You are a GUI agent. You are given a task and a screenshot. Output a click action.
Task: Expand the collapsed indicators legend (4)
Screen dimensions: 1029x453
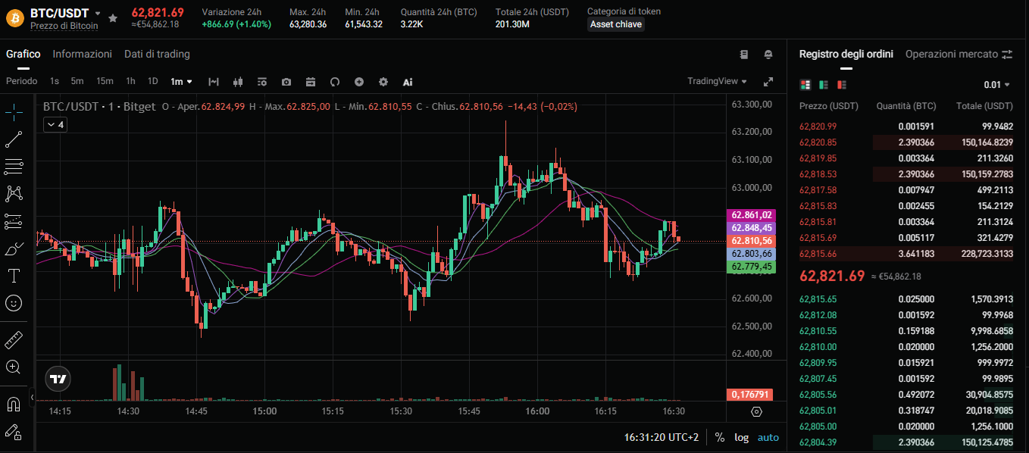pyautogui.click(x=55, y=124)
